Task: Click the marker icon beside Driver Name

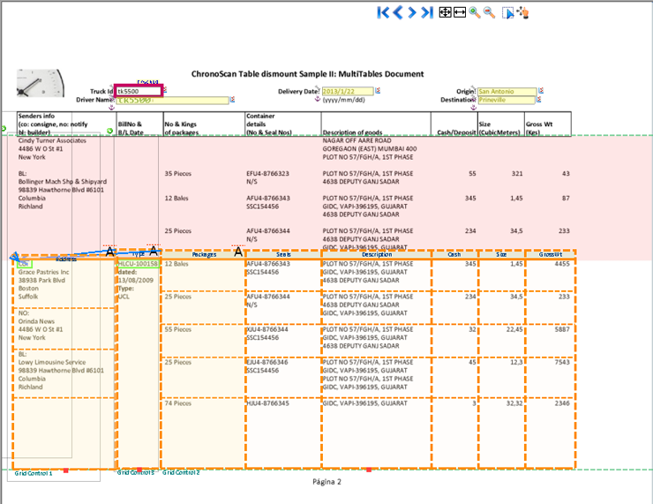Action: tap(232, 99)
